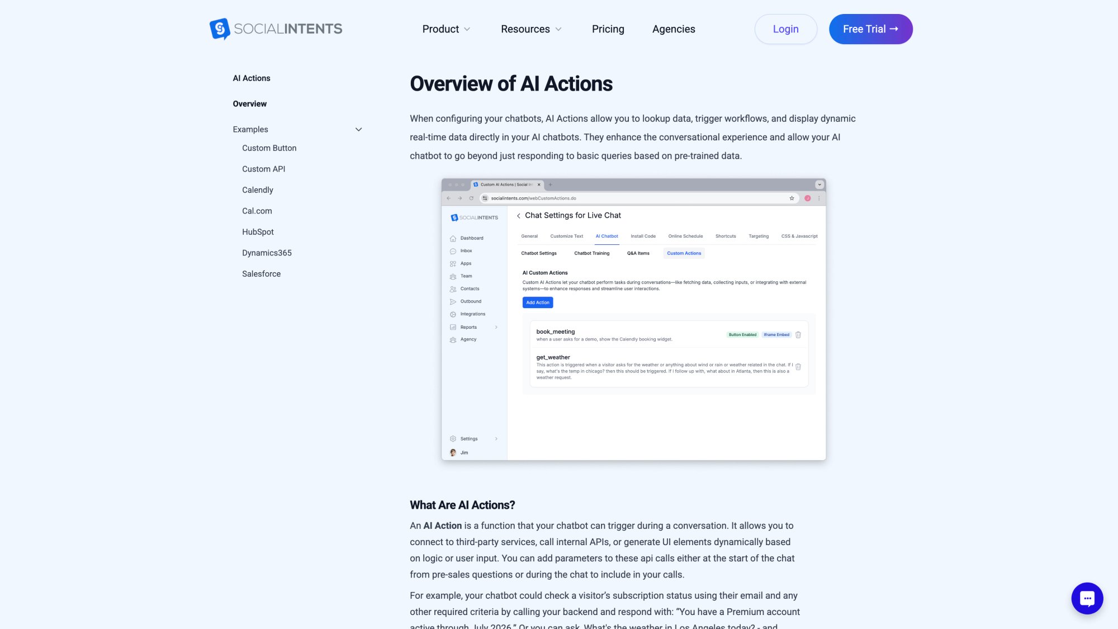Expand the Product menu dropdown
This screenshot has height=629, width=1118.
point(446,29)
